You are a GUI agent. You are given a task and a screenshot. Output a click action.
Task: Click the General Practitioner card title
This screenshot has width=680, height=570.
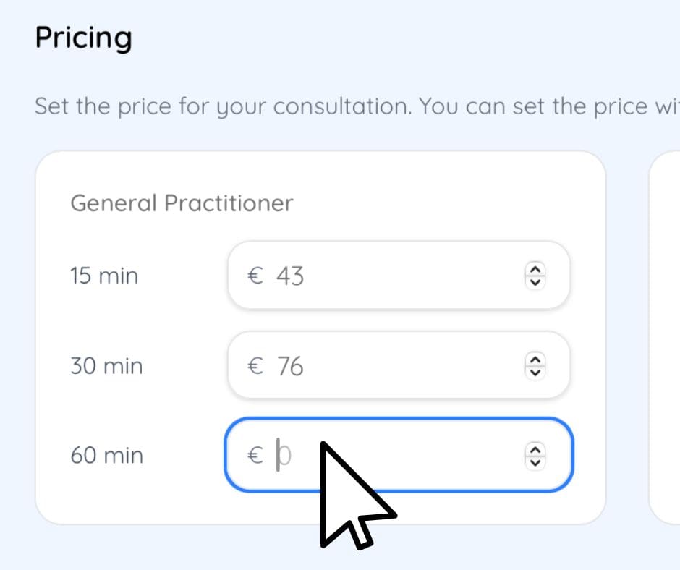point(182,203)
